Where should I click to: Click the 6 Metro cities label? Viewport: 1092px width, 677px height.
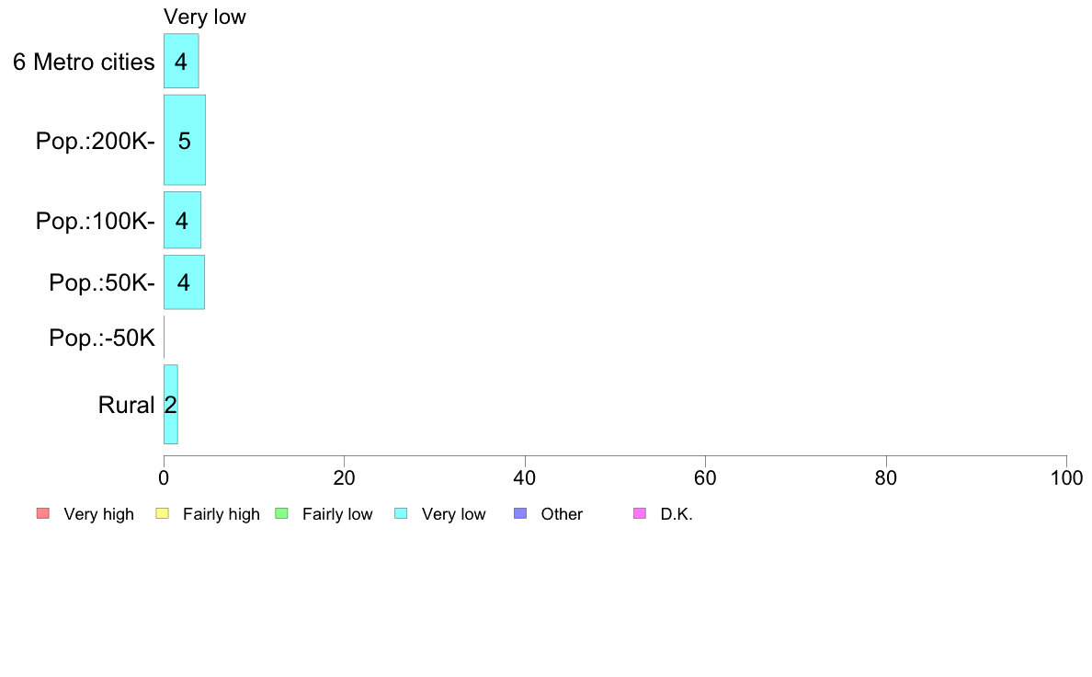click(84, 62)
